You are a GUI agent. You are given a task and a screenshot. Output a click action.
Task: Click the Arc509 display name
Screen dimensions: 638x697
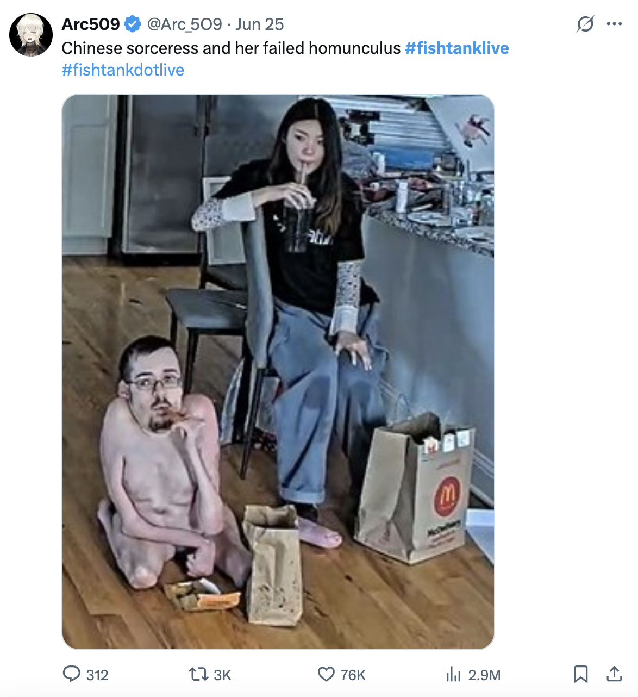pos(91,24)
